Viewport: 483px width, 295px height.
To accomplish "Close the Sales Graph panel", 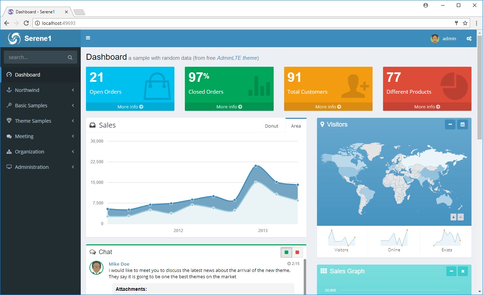I will (463, 271).
